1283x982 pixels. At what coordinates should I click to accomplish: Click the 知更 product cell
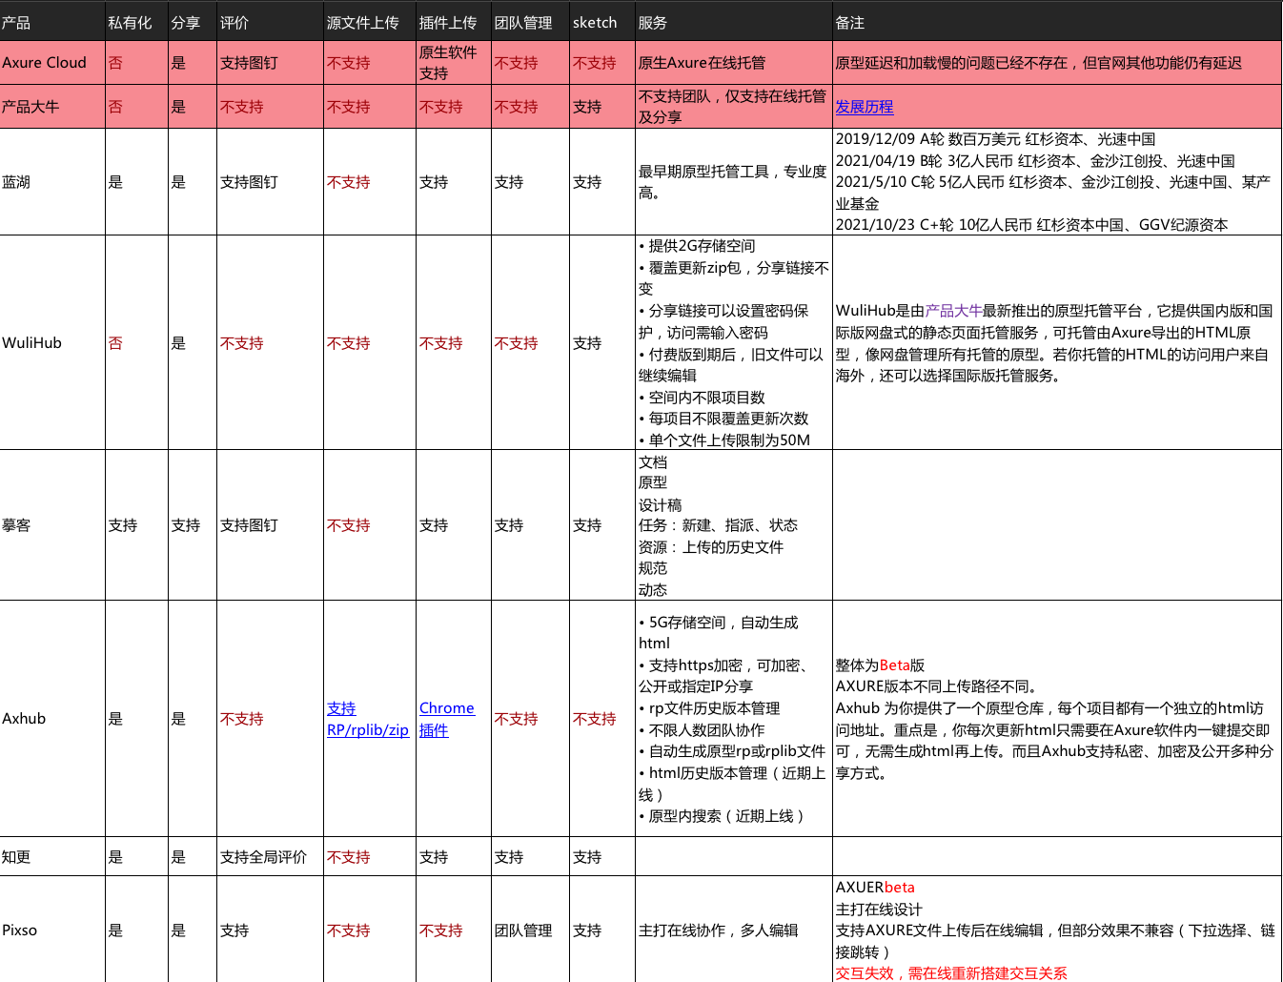pos(52,857)
